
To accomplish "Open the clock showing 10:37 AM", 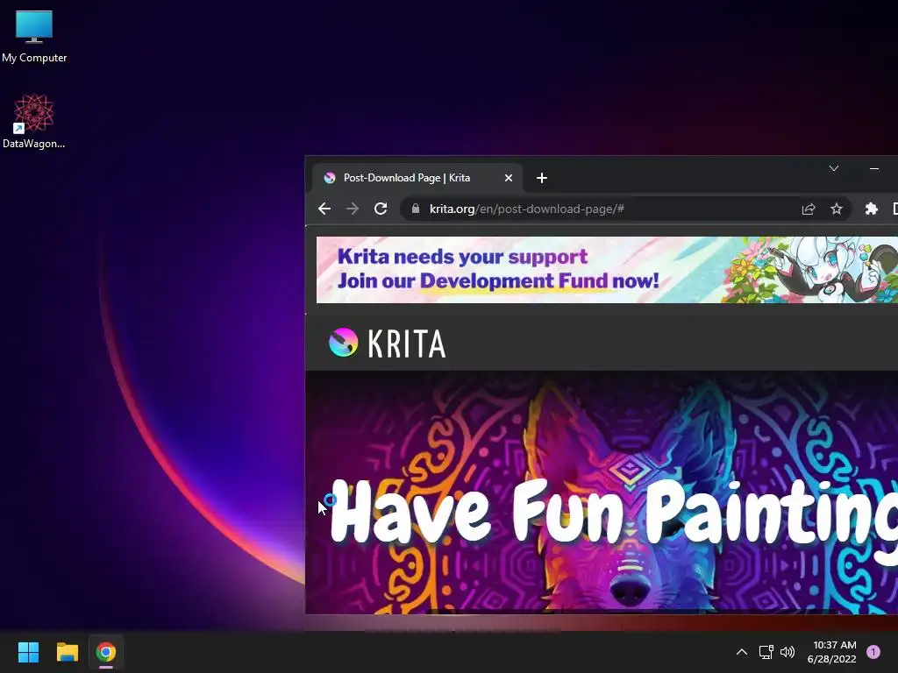I will click(831, 652).
